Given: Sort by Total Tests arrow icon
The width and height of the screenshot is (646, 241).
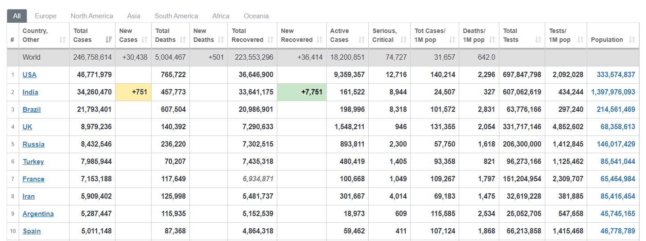Looking at the screenshot, I should click(x=538, y=40).
